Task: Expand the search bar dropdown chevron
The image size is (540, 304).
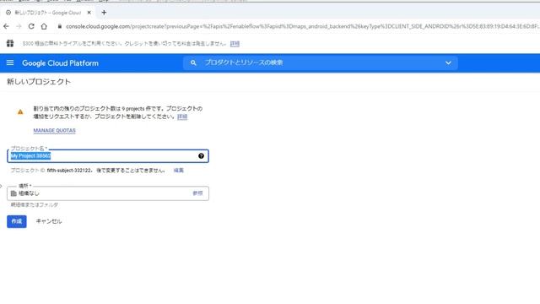Action: point(448,62)
